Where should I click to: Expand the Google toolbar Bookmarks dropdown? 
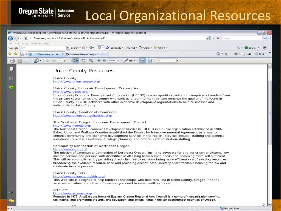(122, 48)
